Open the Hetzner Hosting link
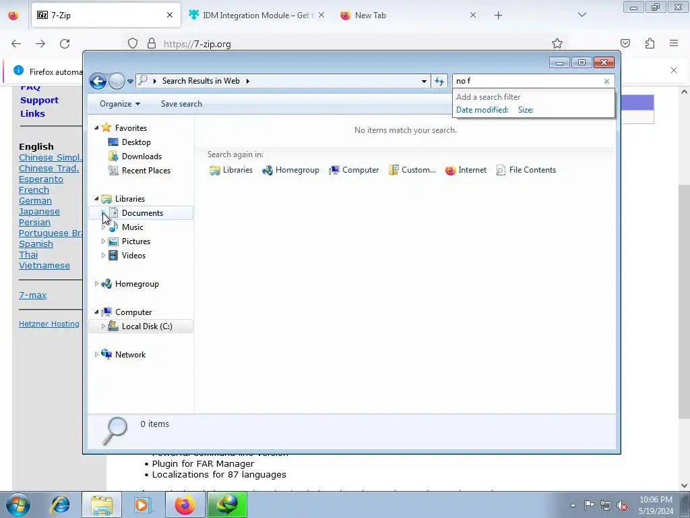Viewport: 690px width, 518px height. tap(49, 324)
